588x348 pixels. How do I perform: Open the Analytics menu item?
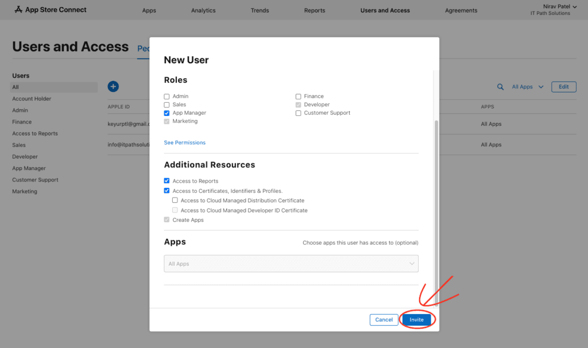coord(203,10)
